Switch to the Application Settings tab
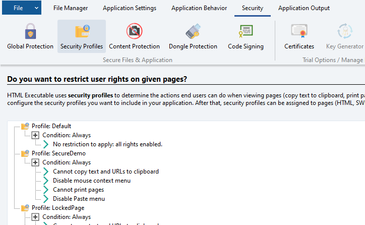Image resolution: width=365 pixels, height=225 pixels. [130, 8]
